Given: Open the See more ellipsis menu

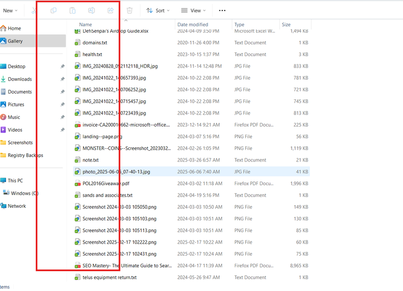Looking at the screenshot, I should point(222,11).
